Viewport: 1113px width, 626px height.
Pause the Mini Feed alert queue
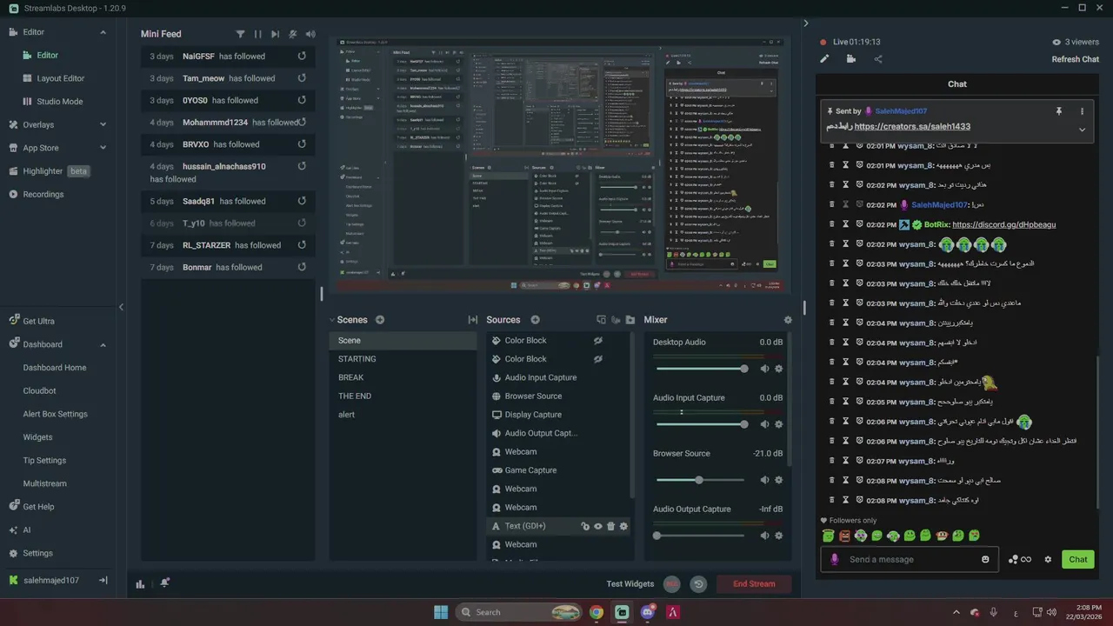257,34
